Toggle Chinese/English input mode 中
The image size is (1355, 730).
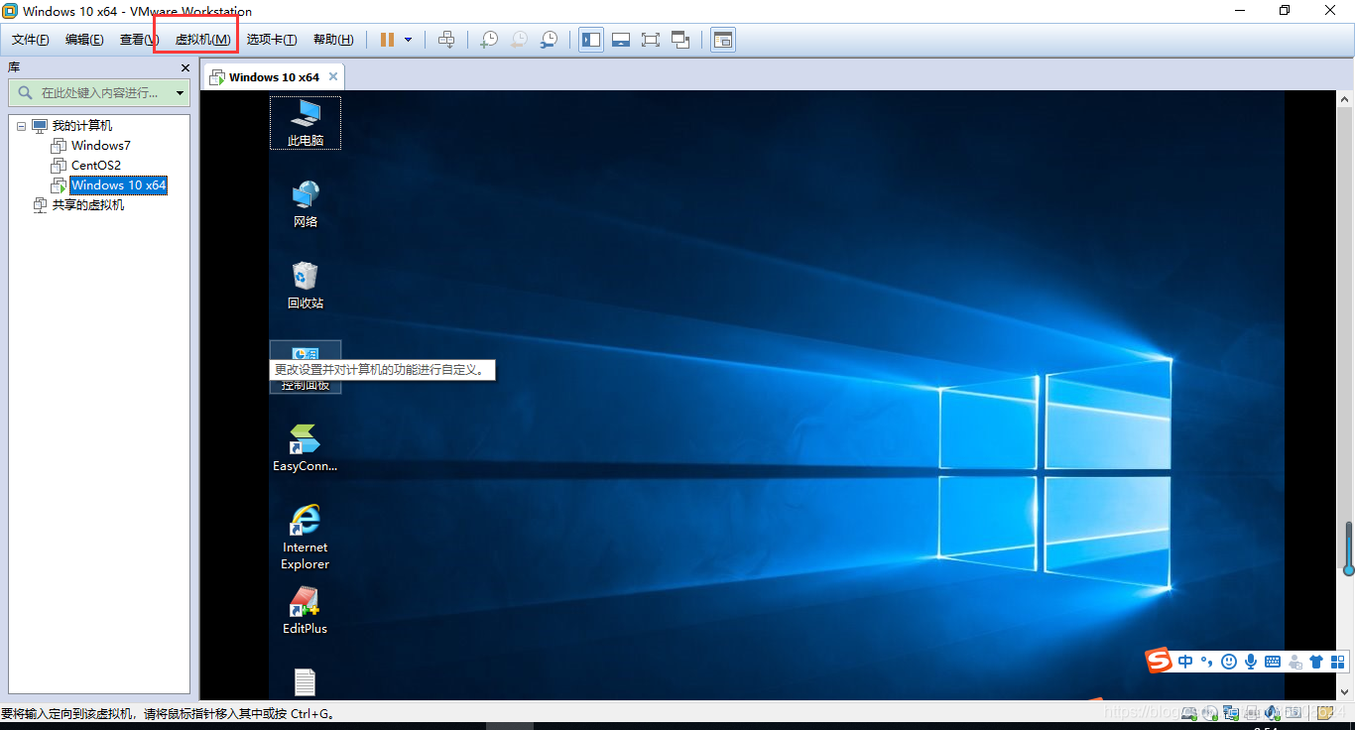[1186, 662]
